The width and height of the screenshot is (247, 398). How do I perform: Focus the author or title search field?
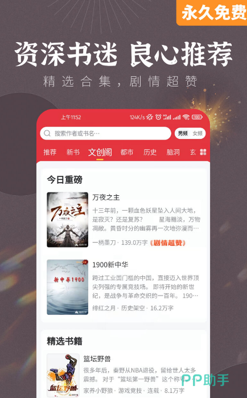click(105, 133)
